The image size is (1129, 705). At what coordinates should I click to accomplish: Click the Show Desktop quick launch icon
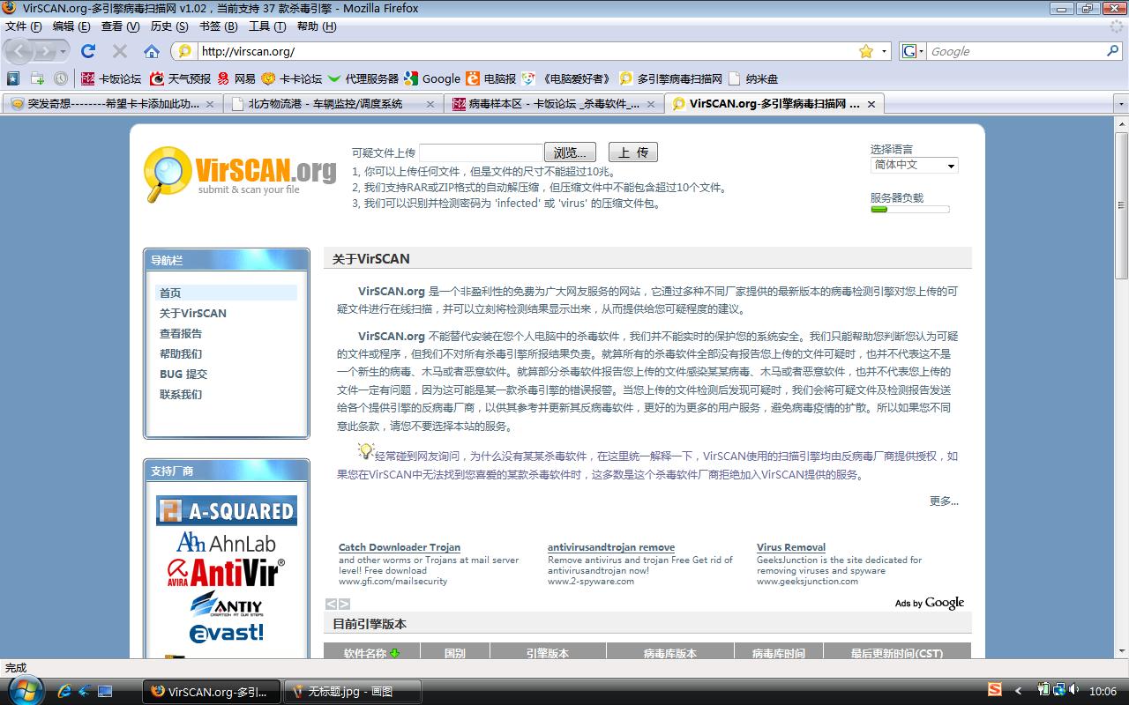tap(105, 691)
